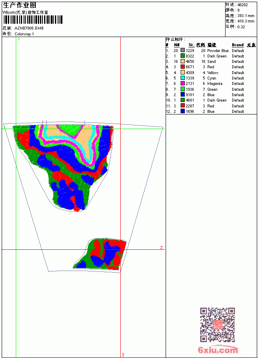Image resolution: width=258 pixels, height=358 pixels.
Task: Select the Colorway 1 label
Action: (x=24, y=34)
